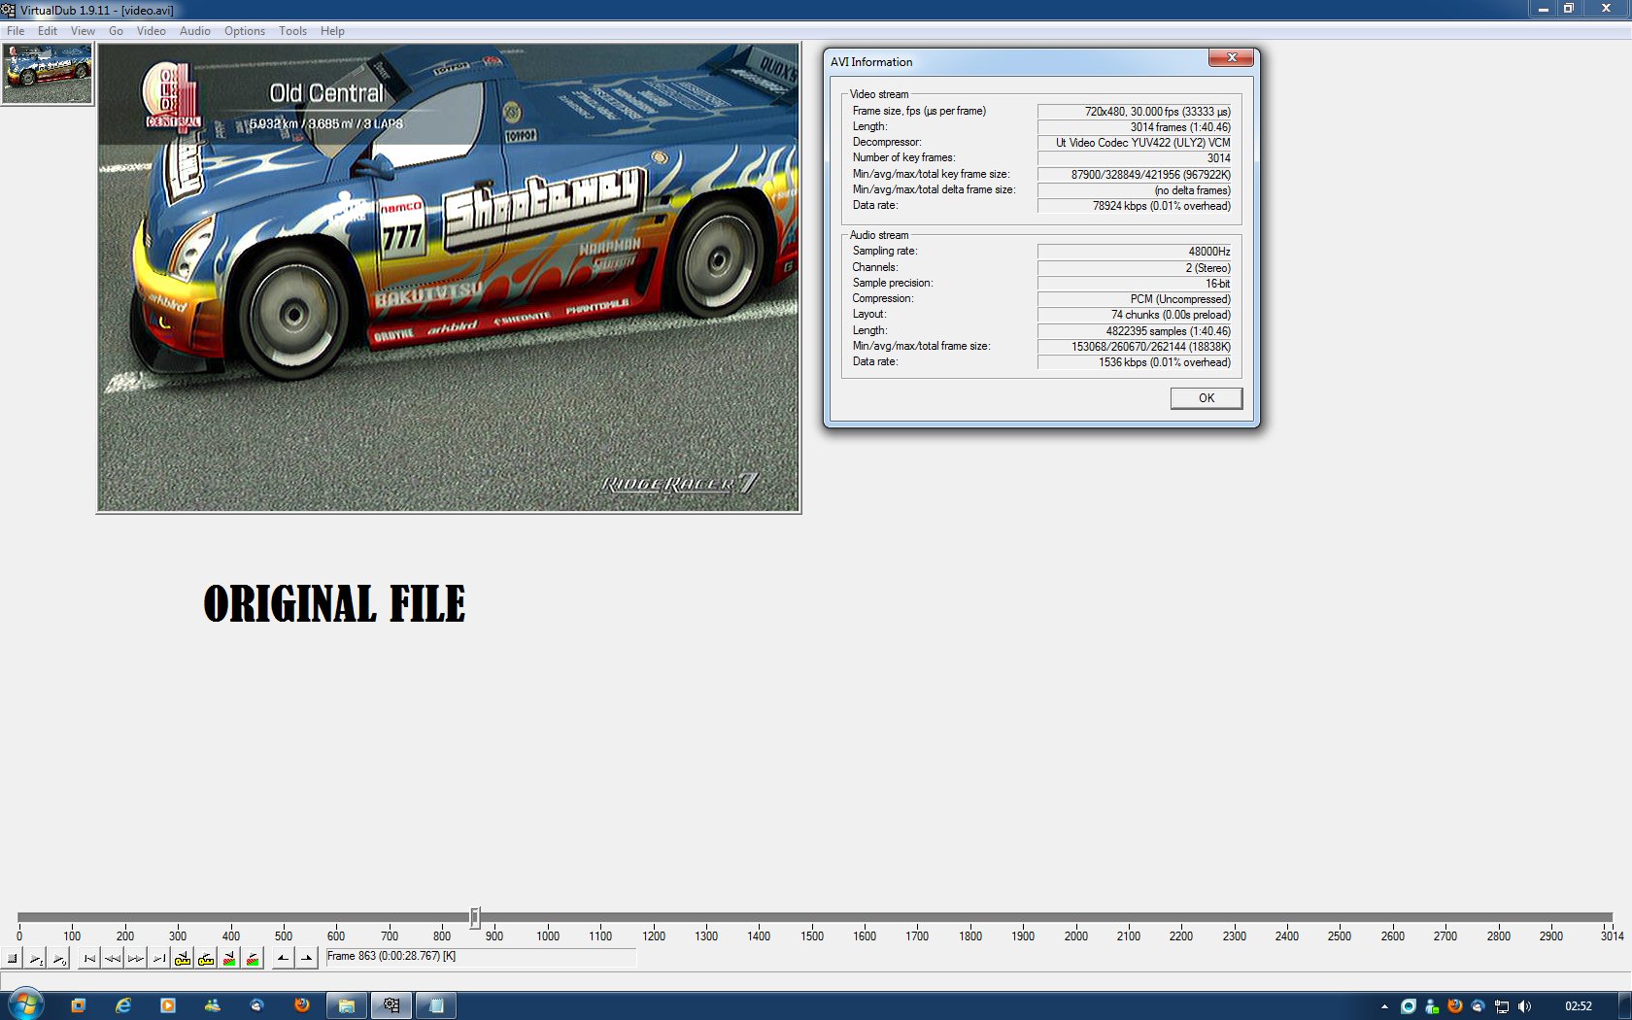Go to previous key frame

point(183,959)
